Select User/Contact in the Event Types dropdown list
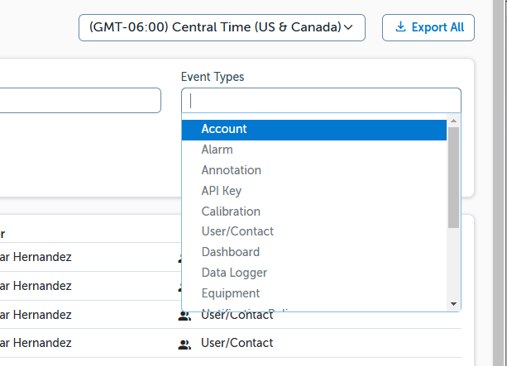This screenshot has height=366, width=507. coord(237,231)
